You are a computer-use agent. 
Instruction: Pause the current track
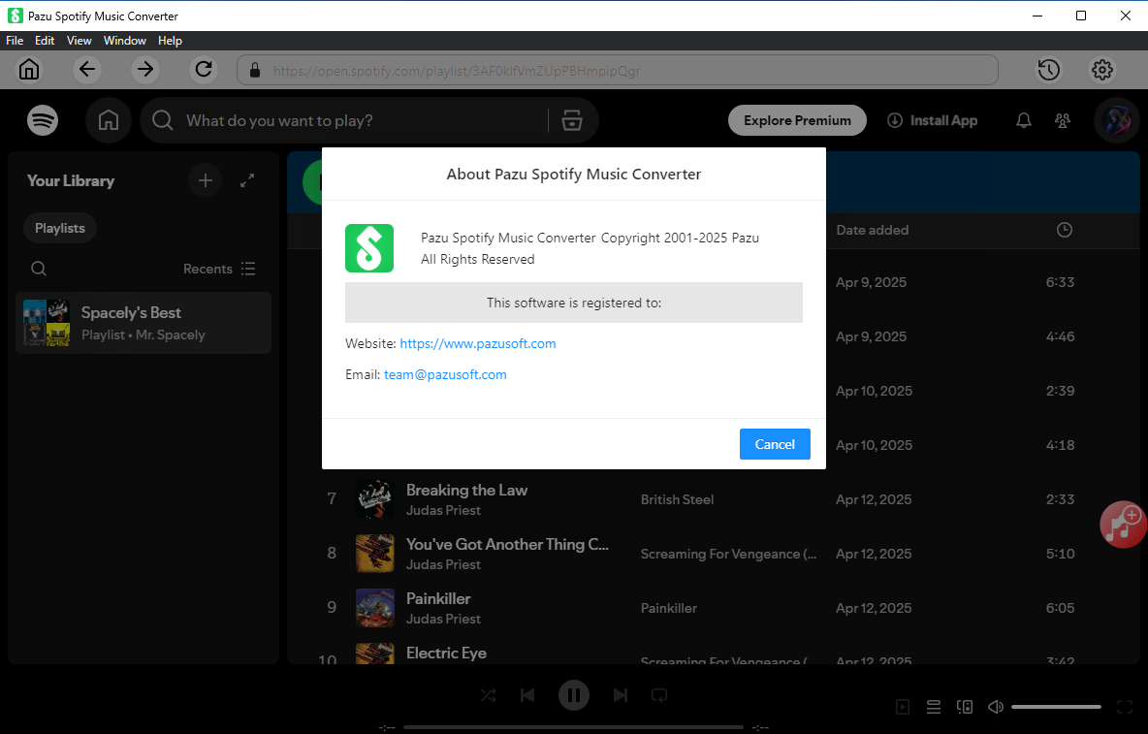coord(574,695)
